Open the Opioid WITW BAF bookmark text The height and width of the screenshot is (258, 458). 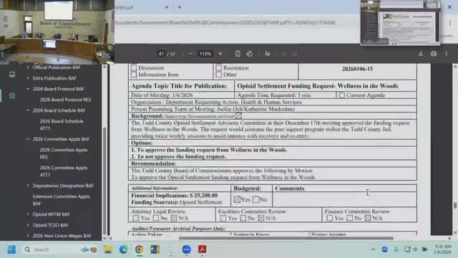(51, 214)
